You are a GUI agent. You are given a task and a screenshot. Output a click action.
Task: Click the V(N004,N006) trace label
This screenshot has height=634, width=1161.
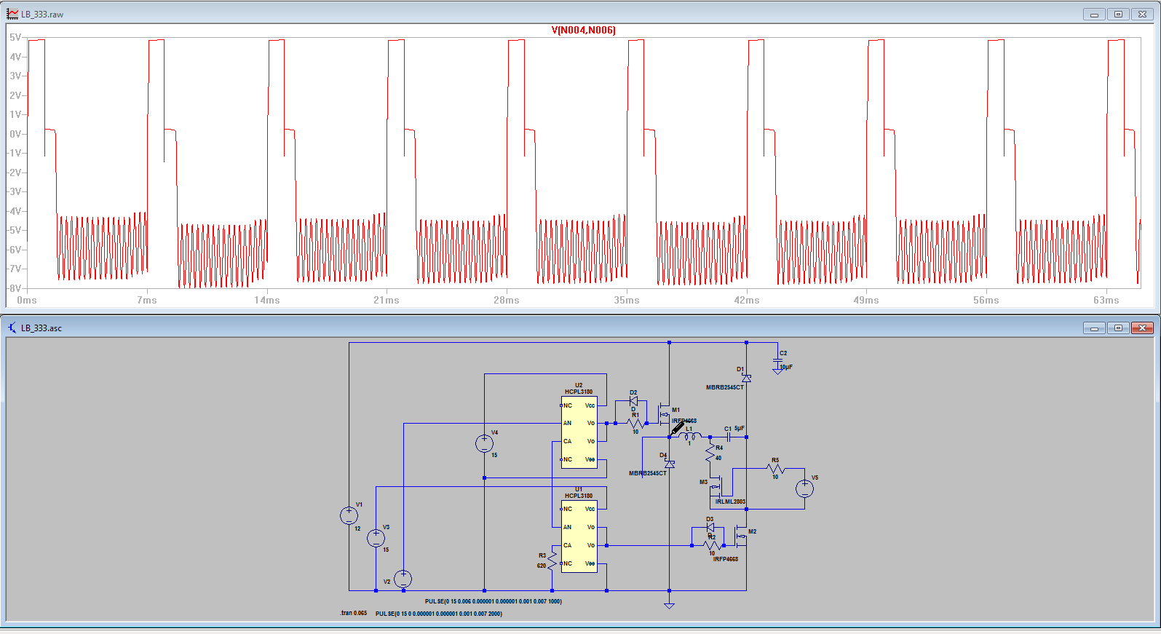[x=583, y=30]
